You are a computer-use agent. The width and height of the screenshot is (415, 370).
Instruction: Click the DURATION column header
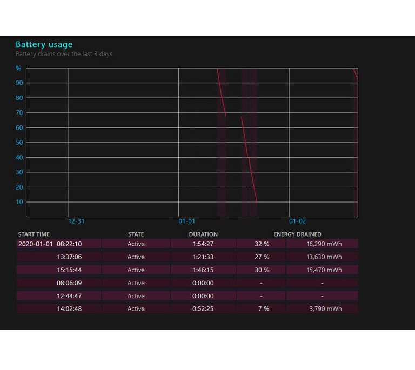[x=203, y=234]
